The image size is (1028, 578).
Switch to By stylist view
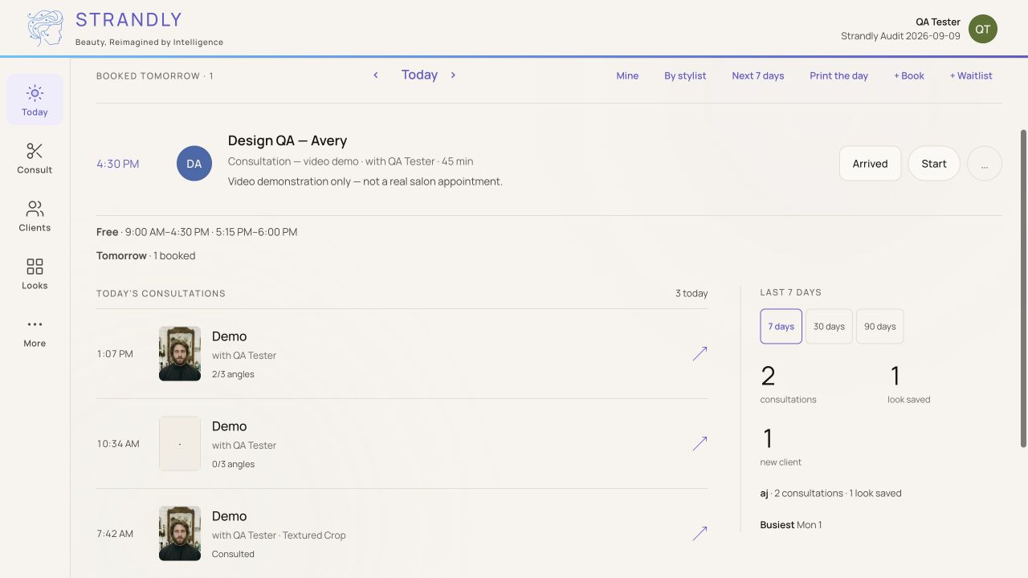(x=685, y=75)
